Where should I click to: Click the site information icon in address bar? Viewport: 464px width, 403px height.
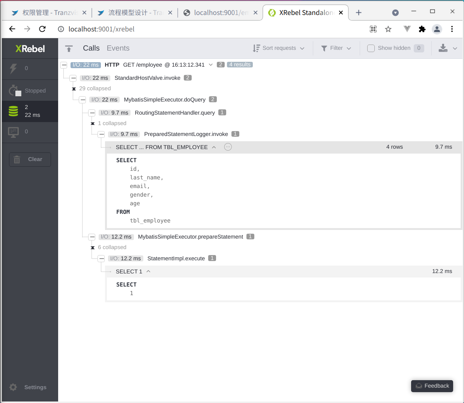[x=61, y=29]
